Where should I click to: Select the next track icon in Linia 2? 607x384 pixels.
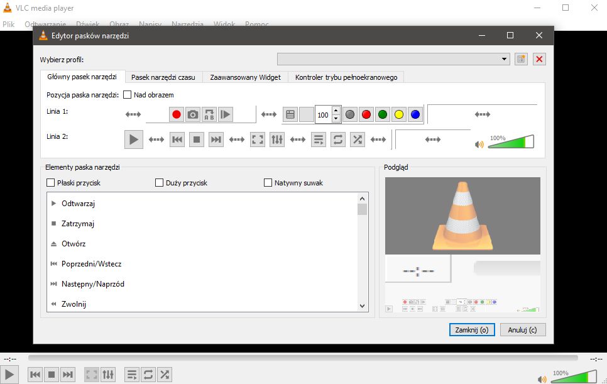point(216,140)
